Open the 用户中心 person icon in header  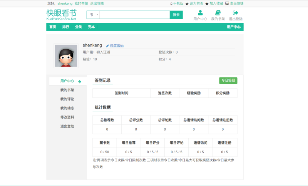coord(200,13)
